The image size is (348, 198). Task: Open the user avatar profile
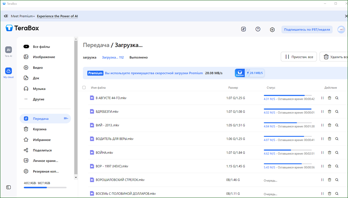341,30
